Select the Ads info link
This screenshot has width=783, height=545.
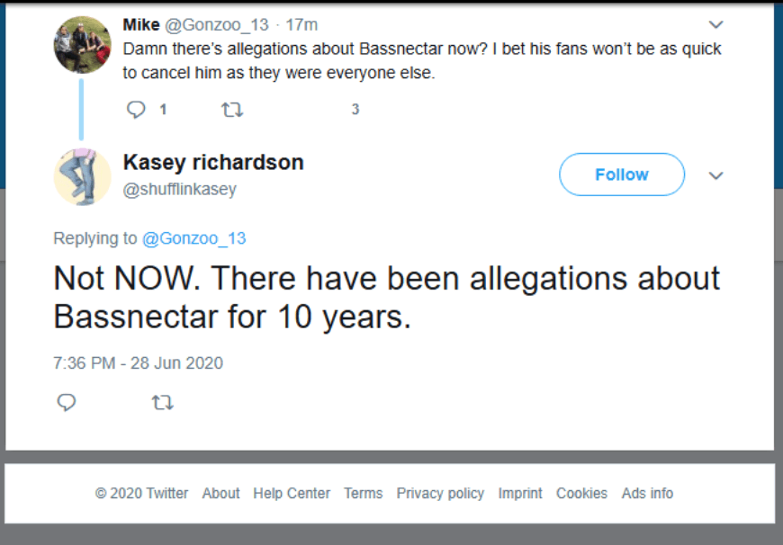647,493
